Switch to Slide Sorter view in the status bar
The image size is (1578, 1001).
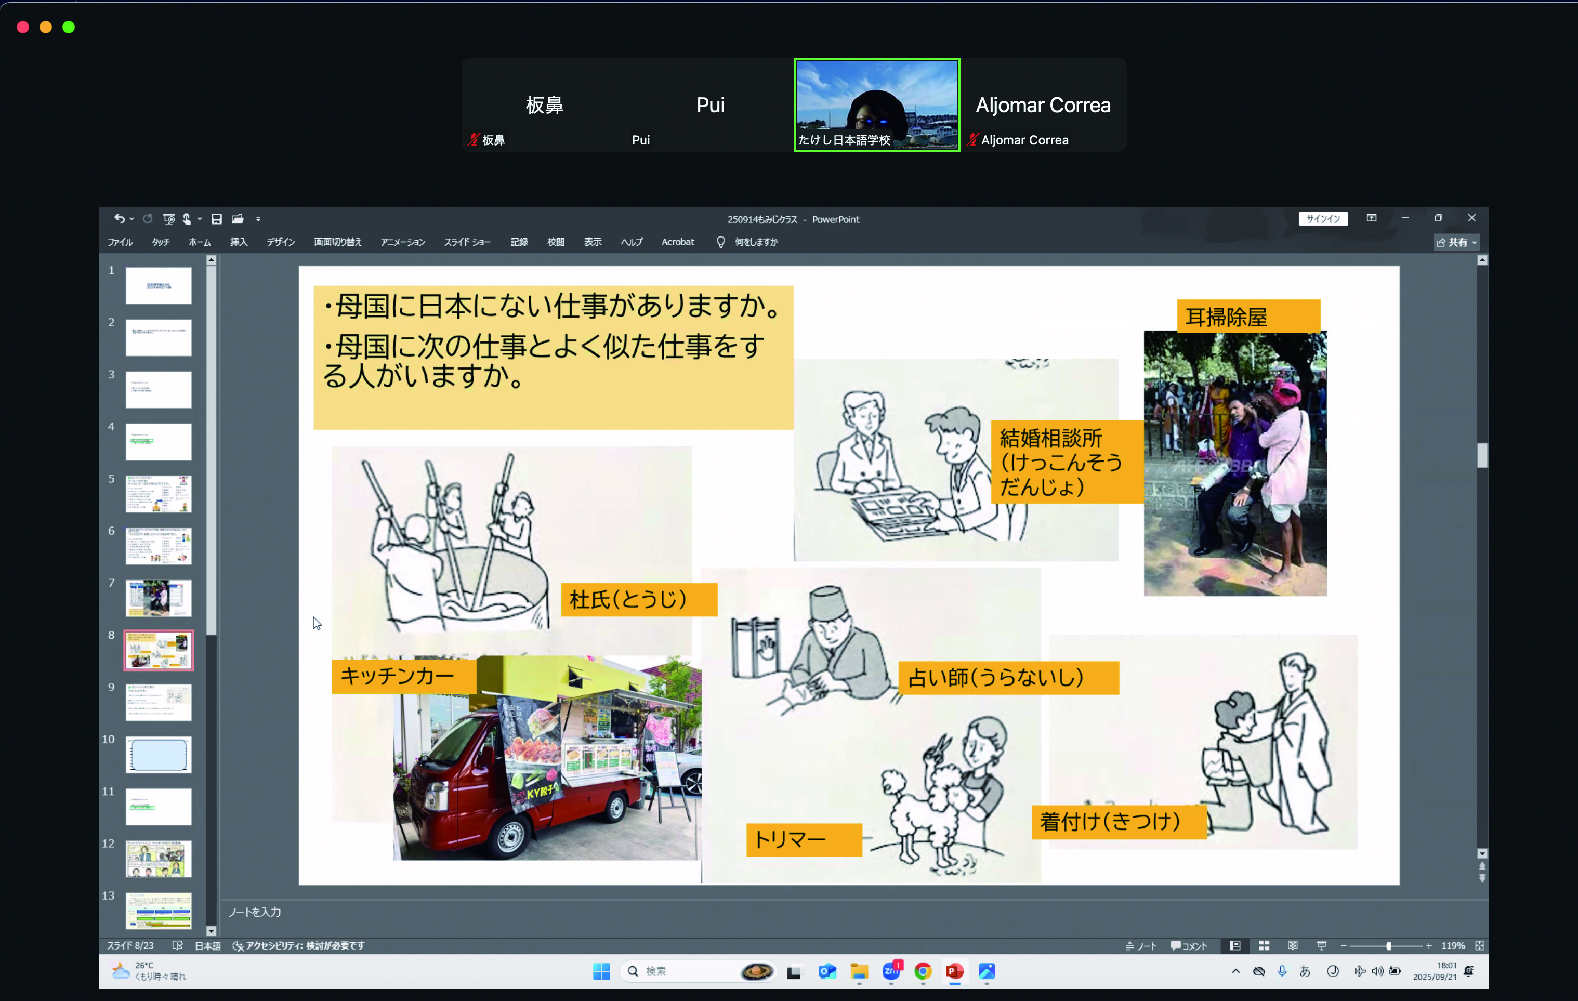[x=1264, y=946]
